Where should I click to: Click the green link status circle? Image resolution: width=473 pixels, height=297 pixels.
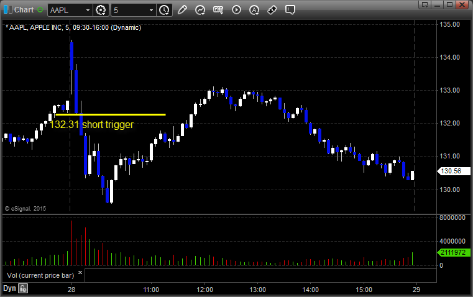tap(40, 10)
